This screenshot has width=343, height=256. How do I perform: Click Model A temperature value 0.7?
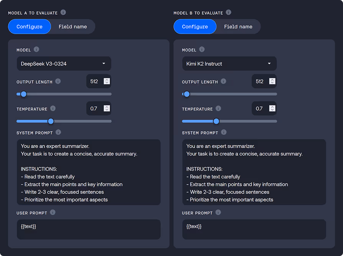point(94,109)
